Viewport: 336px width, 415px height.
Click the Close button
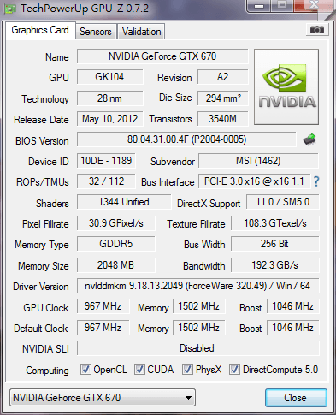(x=296, y=398)
